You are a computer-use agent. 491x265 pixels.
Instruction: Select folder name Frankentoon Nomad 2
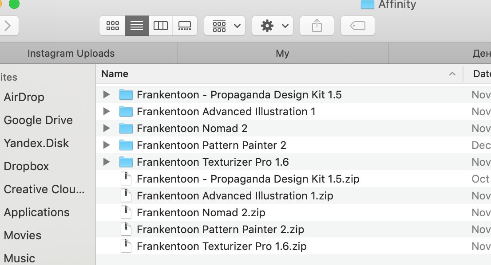192,129
